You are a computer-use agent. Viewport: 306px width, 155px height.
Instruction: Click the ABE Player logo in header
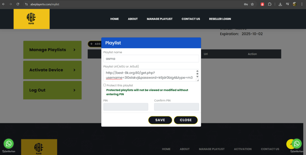click(31, 19)
